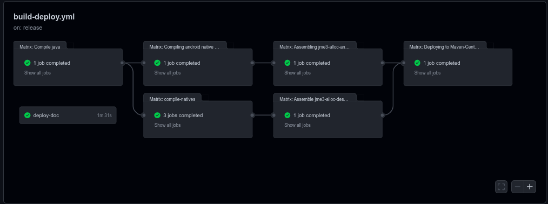Click the 1m 31s duration on deploy-doc
Viewport: 548px width, 204px height.
(x=104, y=115)
